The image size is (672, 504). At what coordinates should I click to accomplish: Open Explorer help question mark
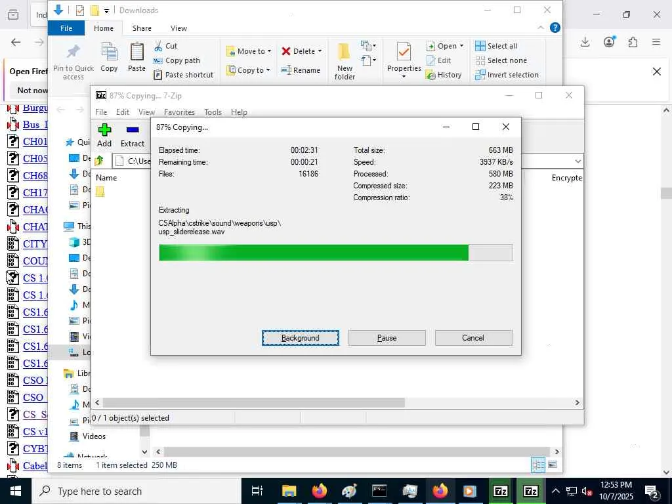[555, 28]
